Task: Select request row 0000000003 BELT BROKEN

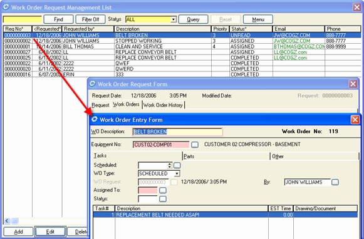Action: [182, 35]
